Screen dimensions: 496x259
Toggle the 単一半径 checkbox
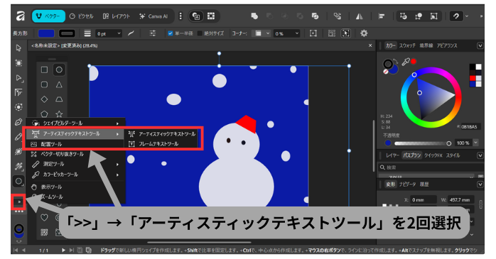coord(170,33)
